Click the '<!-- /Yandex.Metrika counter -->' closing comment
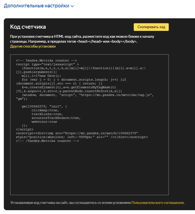This screenshot has height=214, width=195. [x=47, y=141]
